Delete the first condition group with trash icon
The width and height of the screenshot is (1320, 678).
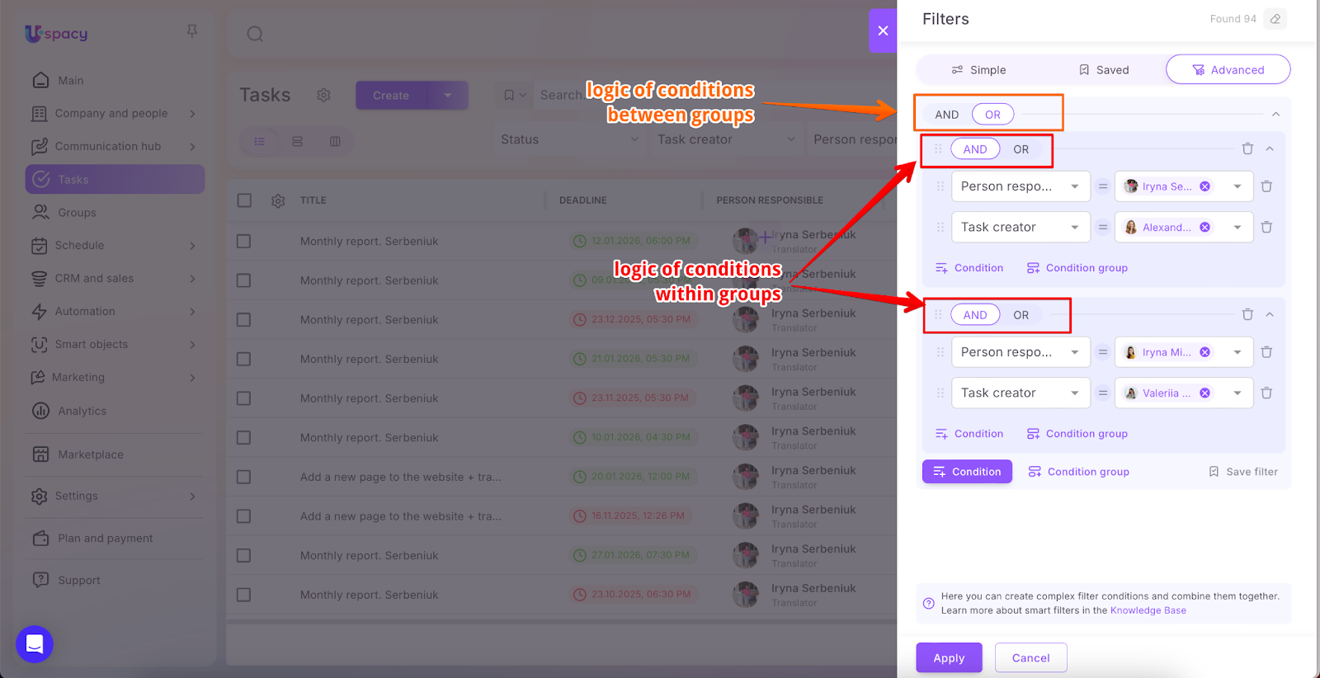(1247, 149)
